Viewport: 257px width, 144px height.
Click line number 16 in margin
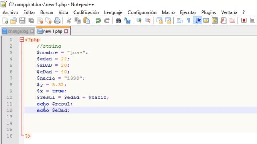pyautogui.click(x=9, y=136)
